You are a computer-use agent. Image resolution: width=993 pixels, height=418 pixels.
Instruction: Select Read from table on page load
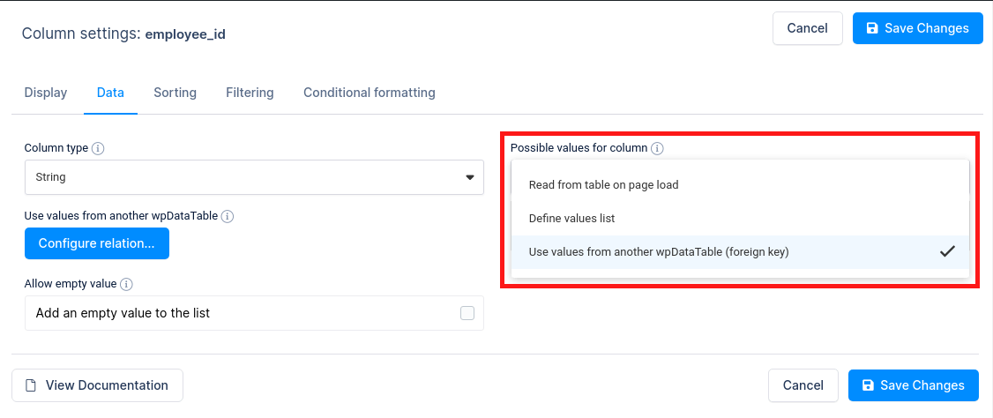pyautogui.click(x=603, y=185)
